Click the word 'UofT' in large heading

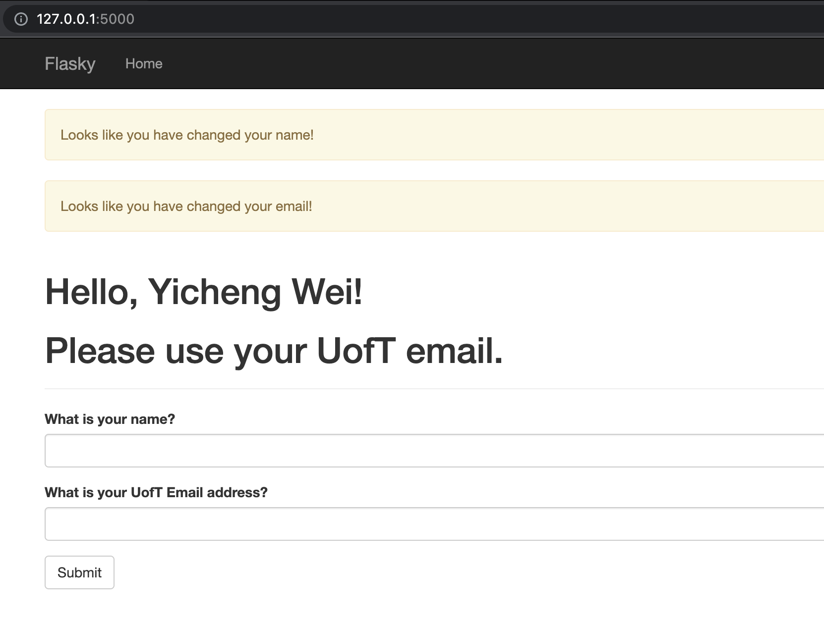click(356, 350)
